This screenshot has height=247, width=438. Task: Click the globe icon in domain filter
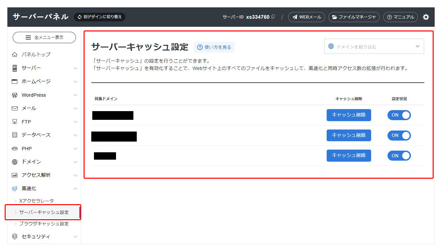point(331,47)
